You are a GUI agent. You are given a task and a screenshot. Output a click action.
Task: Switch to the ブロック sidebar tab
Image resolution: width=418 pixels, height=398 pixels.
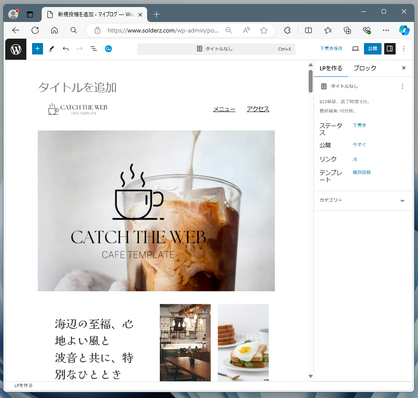[365, 68]
